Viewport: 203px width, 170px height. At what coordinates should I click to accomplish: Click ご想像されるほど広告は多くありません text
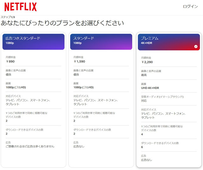pyautogui.click(x=30, y=146)
